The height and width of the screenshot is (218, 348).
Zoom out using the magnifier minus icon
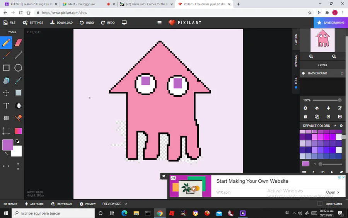334,57
